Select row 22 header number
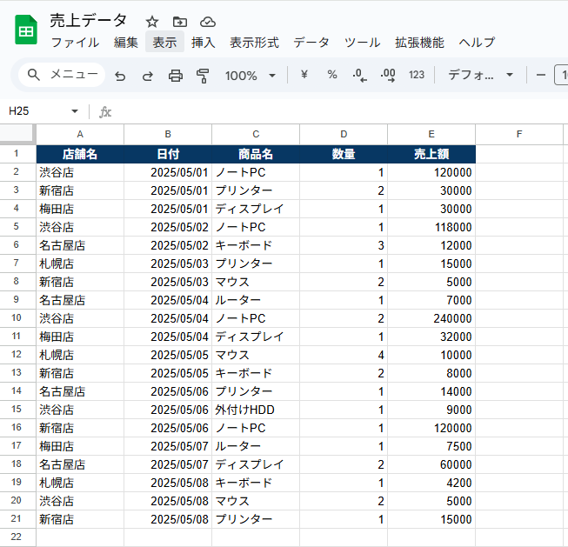This screenshot has width=568, height=547. coord(17,537)
